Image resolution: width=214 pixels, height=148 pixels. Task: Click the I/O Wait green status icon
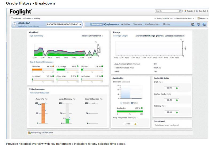click(102, 66)
